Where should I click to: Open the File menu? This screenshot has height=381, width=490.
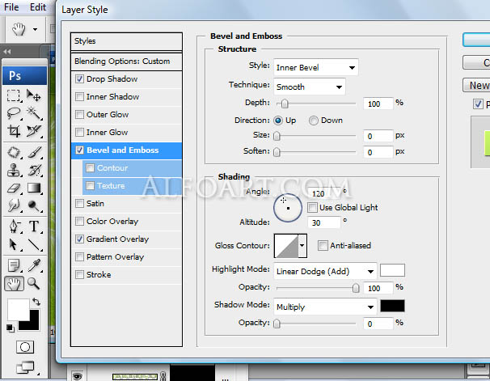[11, 7]
